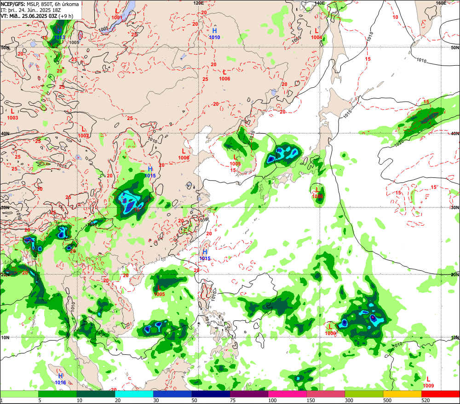Click the 140E longitude label
Viewport: 460px width, 404px height.
click(x=320, y=3)
